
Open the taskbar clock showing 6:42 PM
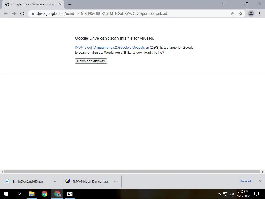[243, 194]
